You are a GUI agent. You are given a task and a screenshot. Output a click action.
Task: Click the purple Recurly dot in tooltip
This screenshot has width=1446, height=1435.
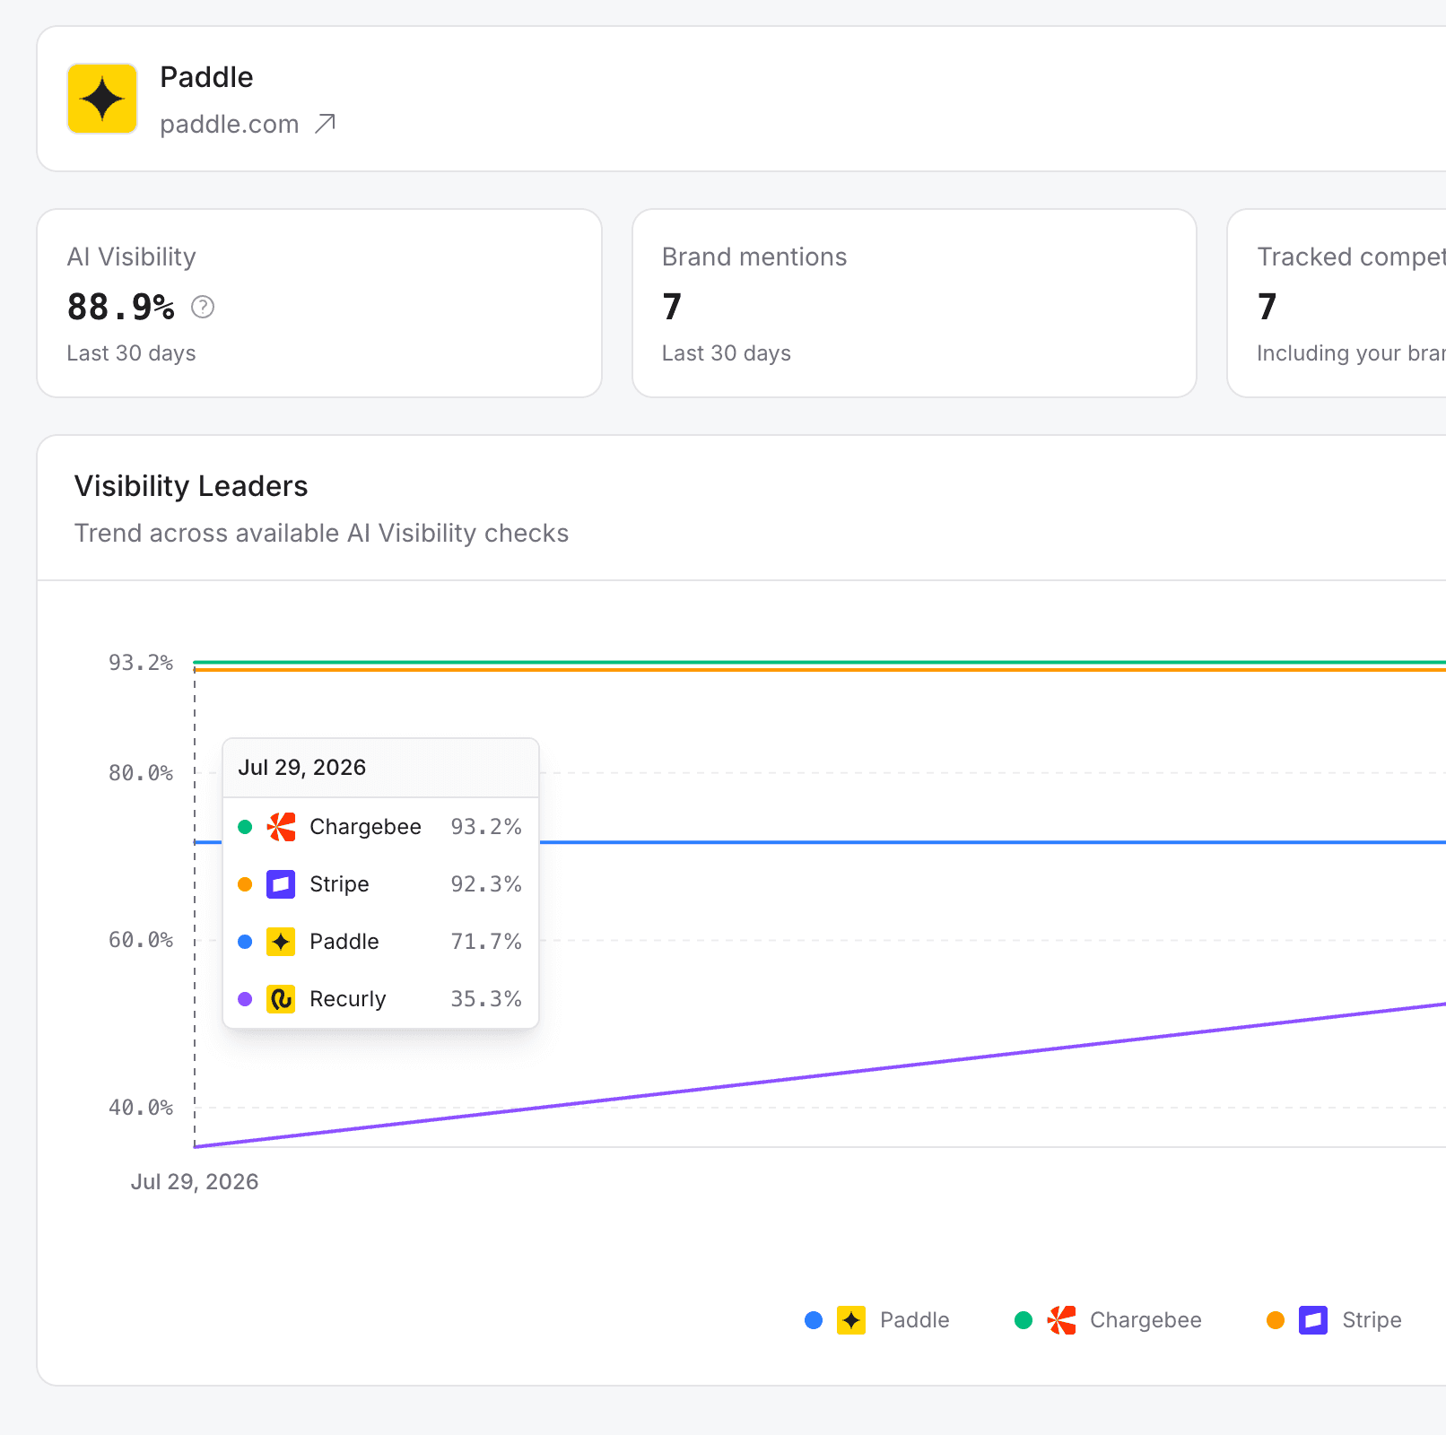245,999
